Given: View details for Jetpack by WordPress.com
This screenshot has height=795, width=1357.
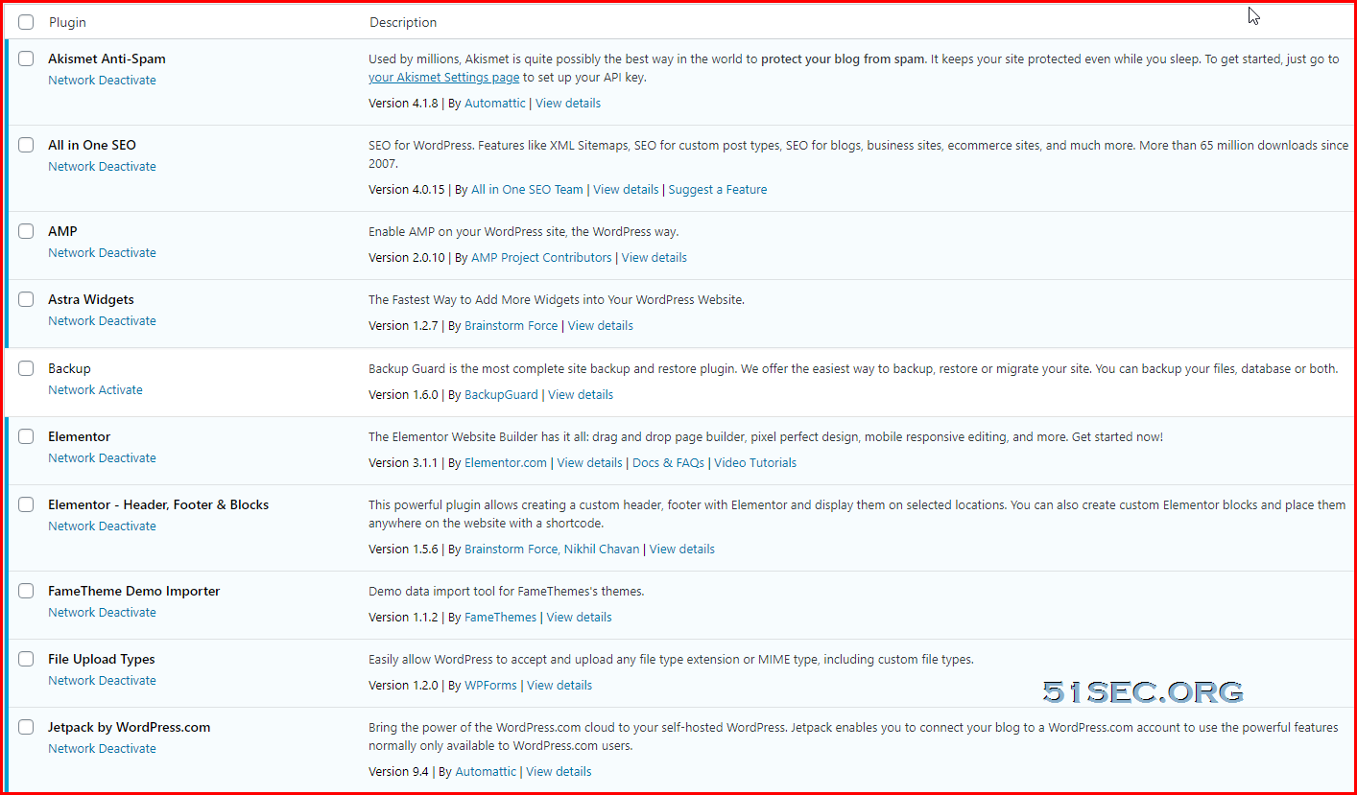Looking at the screenshot, I should [x=559, y=772].
